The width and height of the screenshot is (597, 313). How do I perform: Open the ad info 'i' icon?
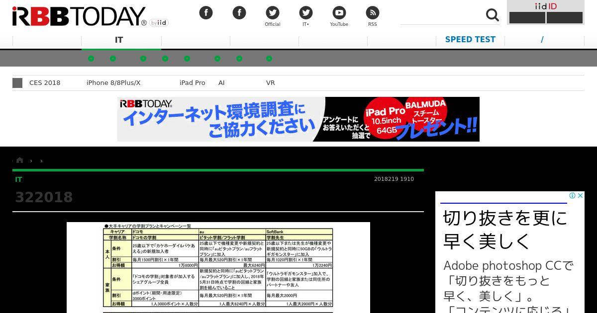pyautogui.click(x=573, y=196)
